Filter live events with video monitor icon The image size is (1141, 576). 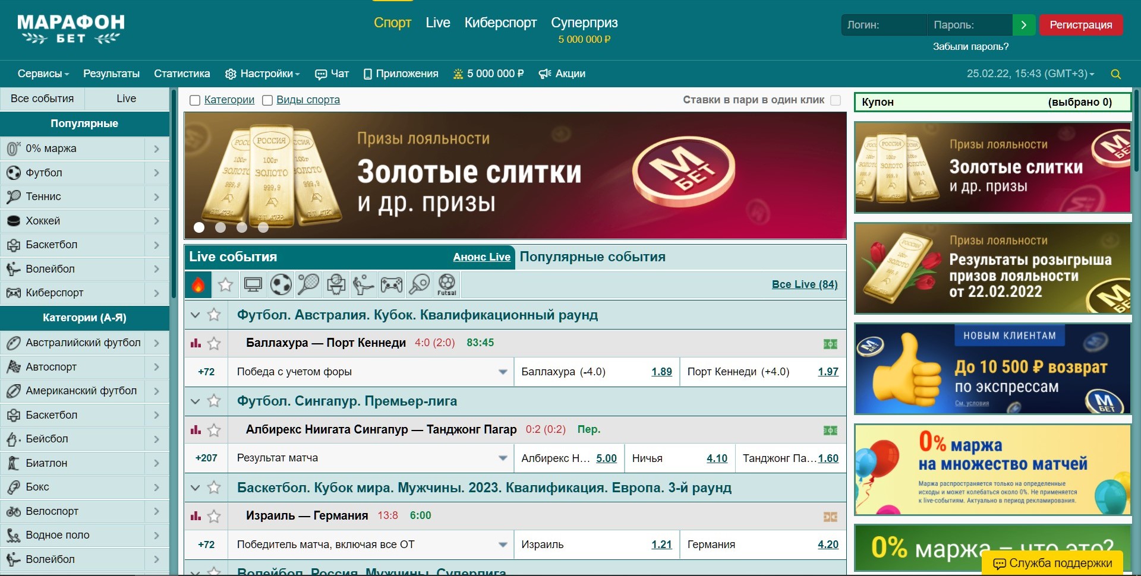click(x=253, y=285)
